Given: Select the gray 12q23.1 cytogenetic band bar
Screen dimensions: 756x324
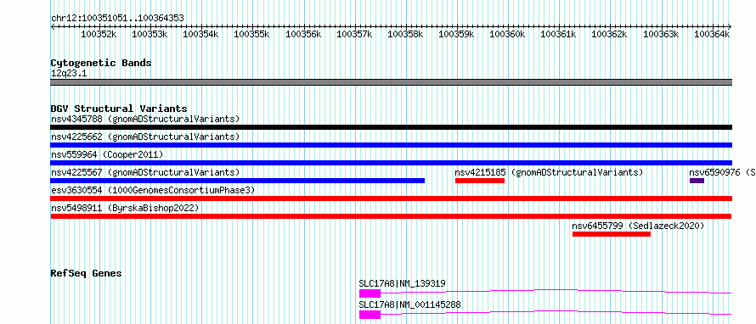Looking at the screenshot, I should point(391,82).
